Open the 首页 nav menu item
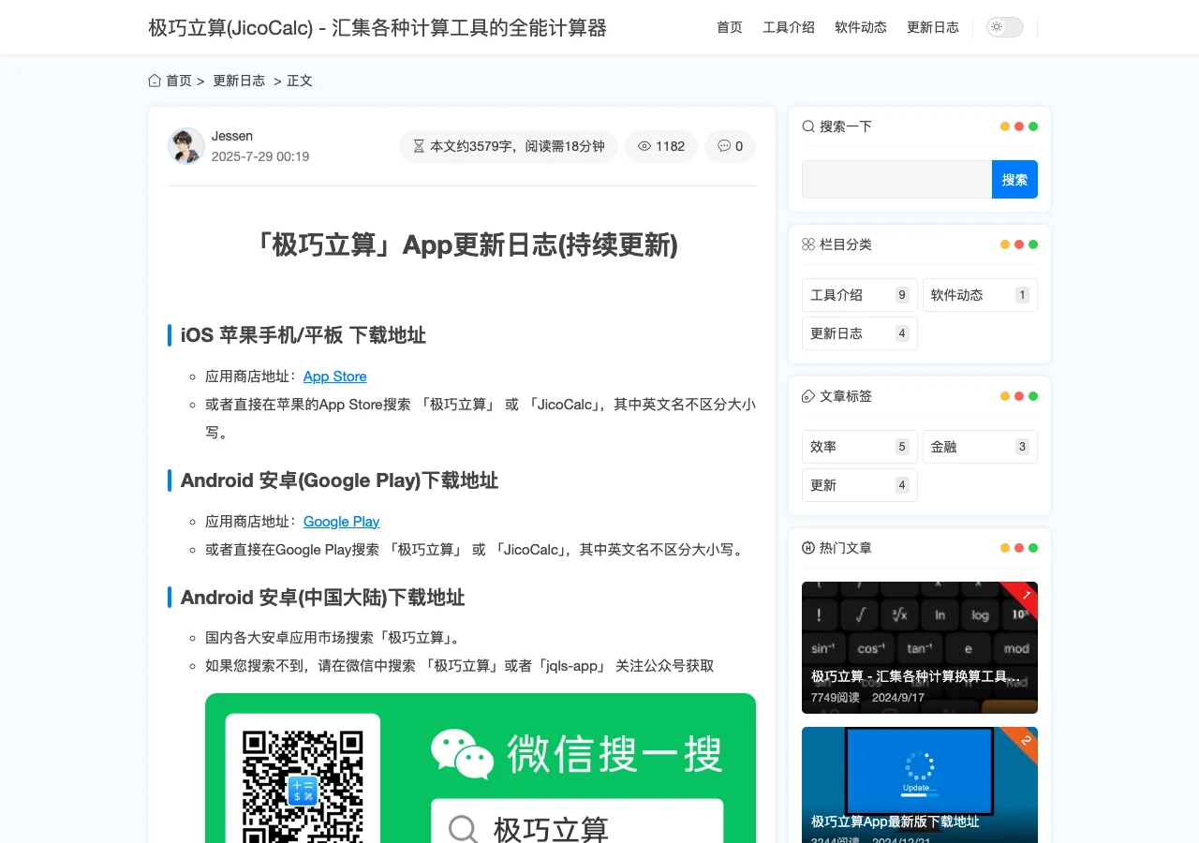The width and height of the screenshot is (1199, 843). pos(730,27)
